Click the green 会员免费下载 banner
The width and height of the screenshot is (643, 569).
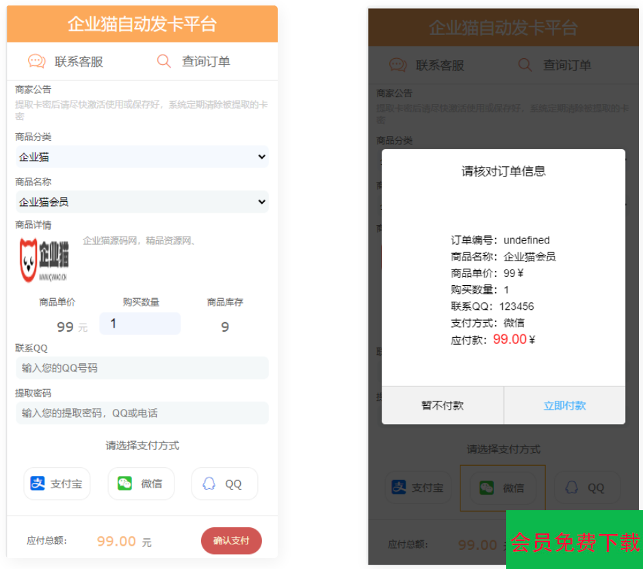575,542
